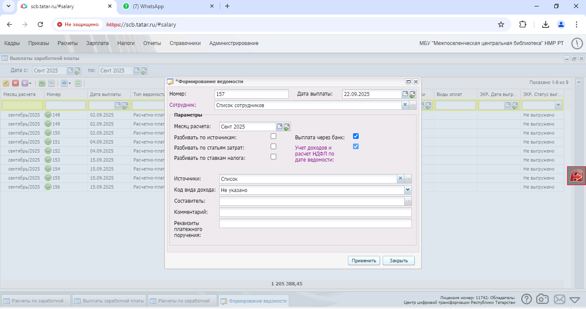Click 'Реквизиты платежного поручения' input field
Viewport: 586px width, 309px height.
pos(315,223)
